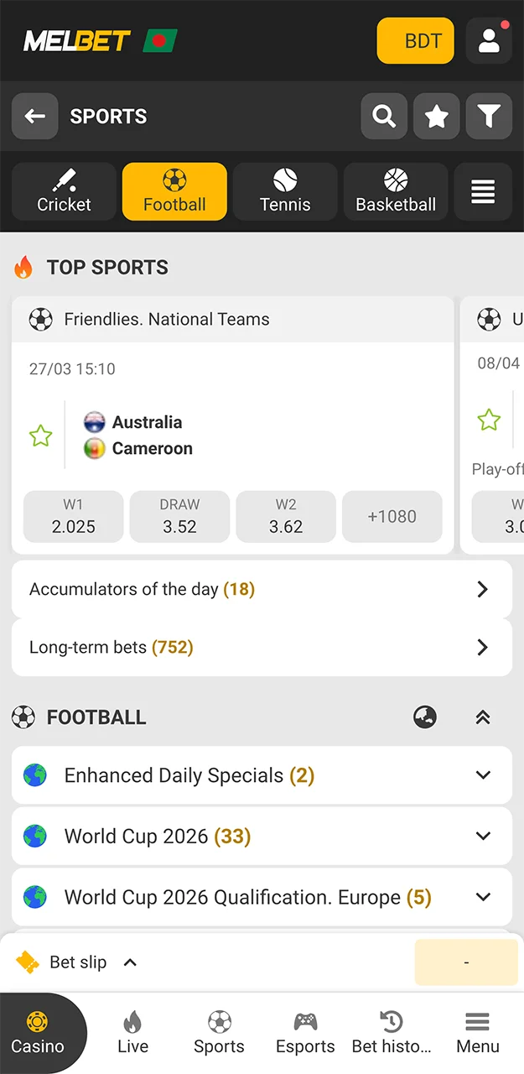
Task: Open favorites via the star icon
Action: pos(436,116)
